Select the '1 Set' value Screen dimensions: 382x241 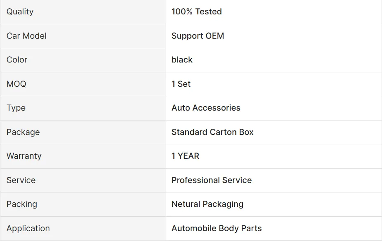pyautogui.click(x=181, y=84)
